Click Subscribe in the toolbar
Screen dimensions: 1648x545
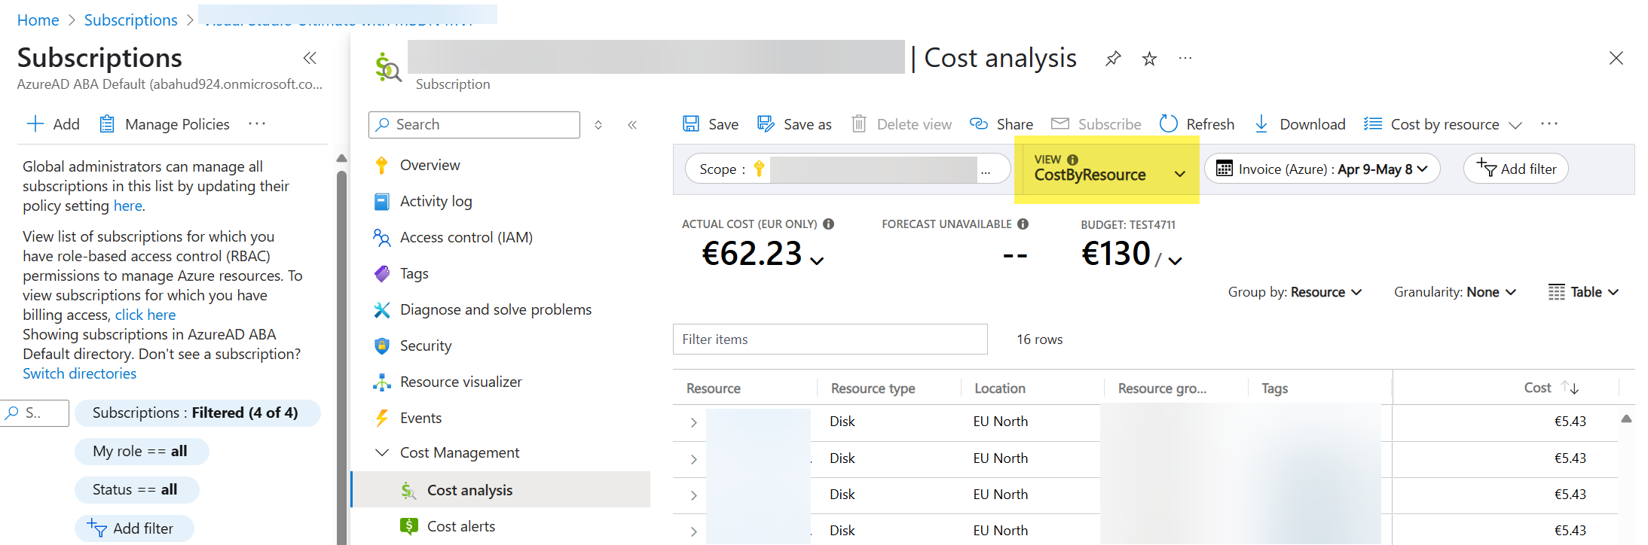(x=1096, y=124)
